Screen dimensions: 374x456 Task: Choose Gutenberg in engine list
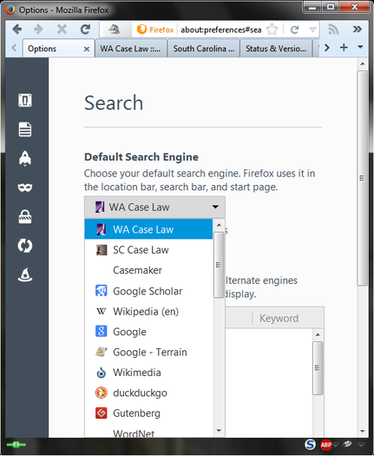pyautogui.click(x=148, y=413)
